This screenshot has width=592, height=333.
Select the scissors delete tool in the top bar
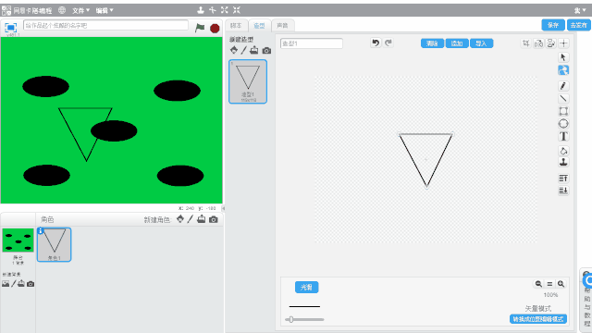(213, 10)
